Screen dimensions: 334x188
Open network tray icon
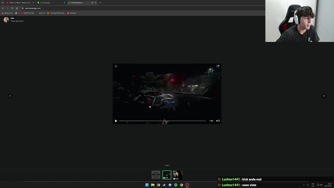pos(318,185)
